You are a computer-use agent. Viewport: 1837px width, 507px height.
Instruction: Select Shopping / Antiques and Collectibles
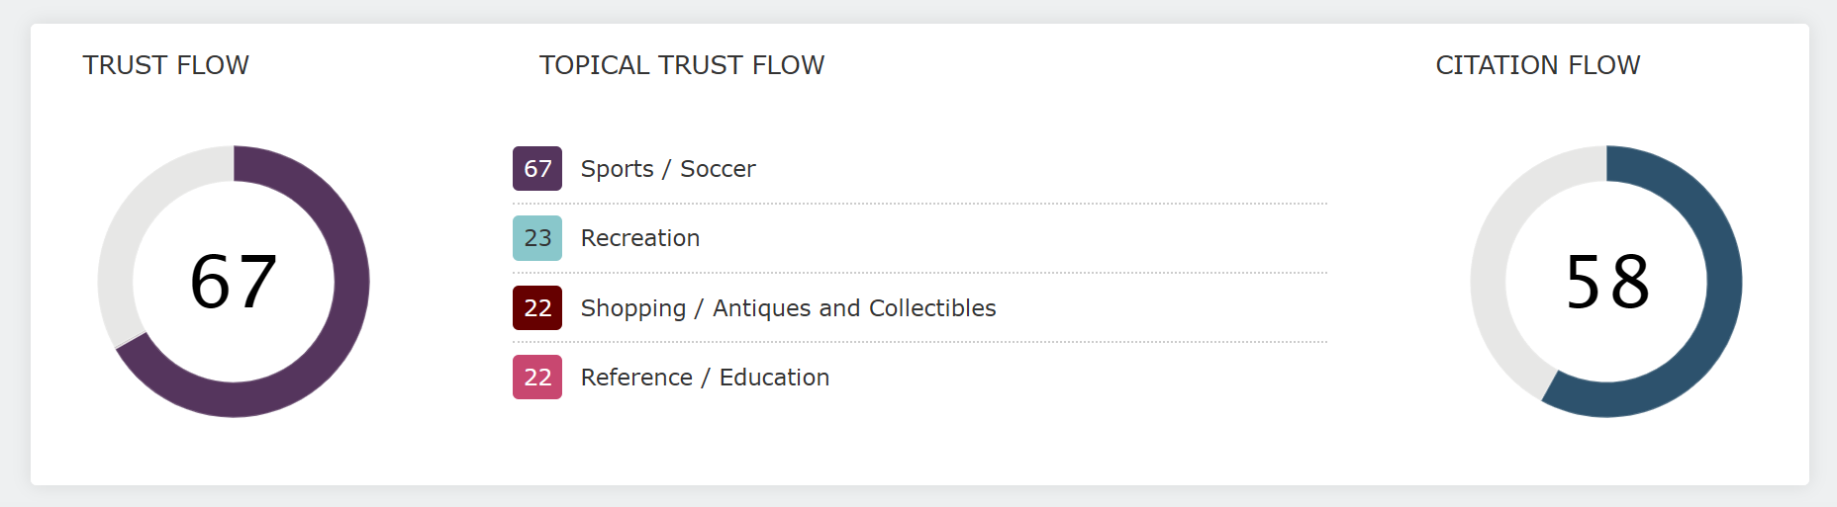[788, 308]
